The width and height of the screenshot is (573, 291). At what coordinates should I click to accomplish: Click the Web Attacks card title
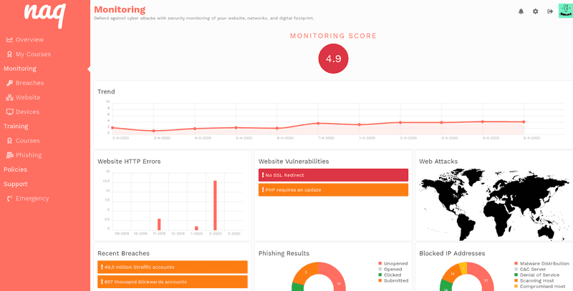point(438,162)
